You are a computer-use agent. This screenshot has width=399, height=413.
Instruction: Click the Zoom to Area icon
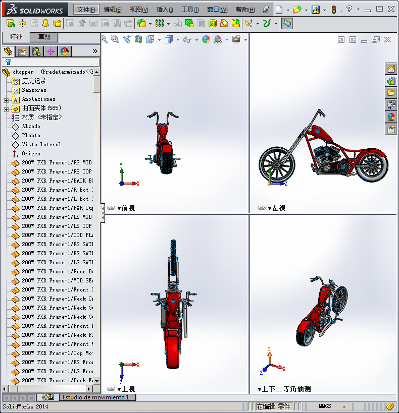[x=115, y=39]
